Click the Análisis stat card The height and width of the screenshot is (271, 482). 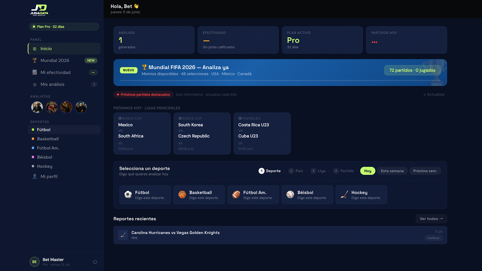[x=154, y=40]
